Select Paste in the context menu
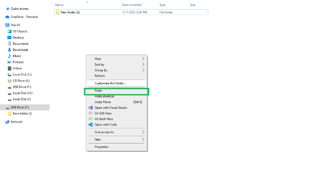 pyautogui.click(x=116, y=90)
